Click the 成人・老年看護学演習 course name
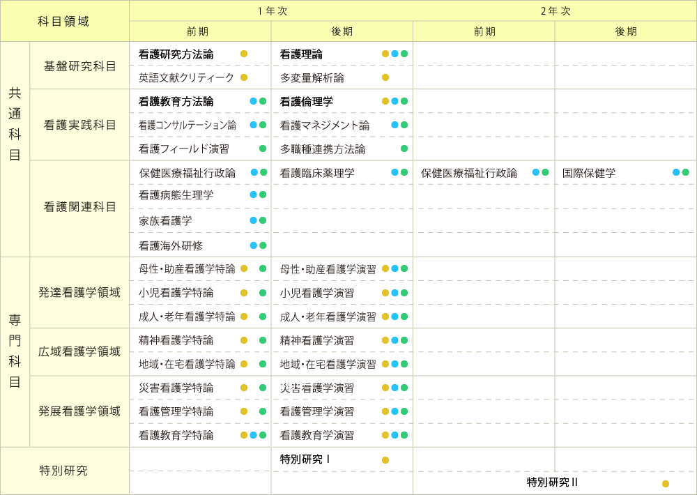 click(328, 317)
